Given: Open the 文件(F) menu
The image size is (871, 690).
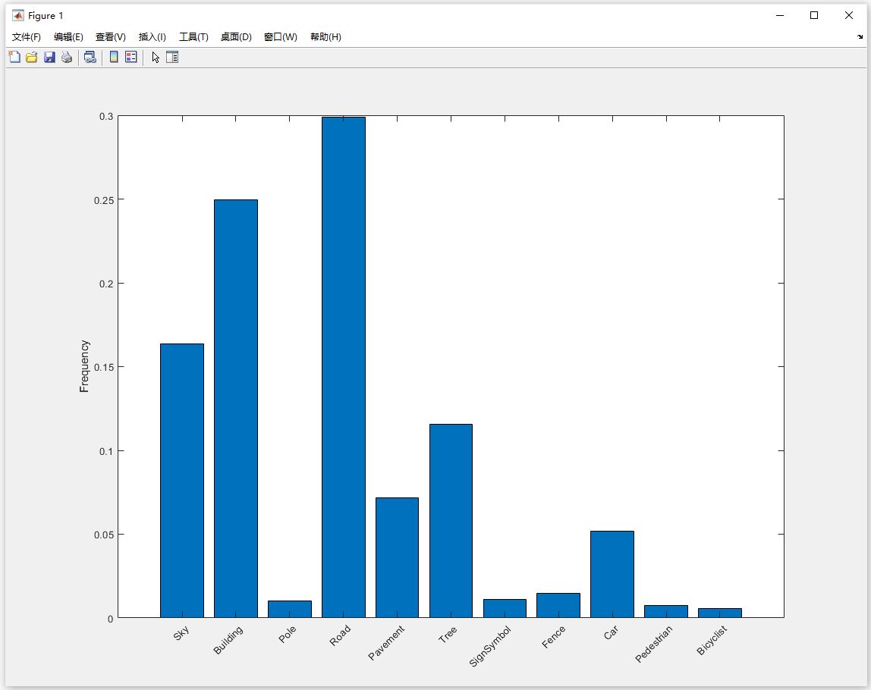Looking at the screenshot, I should pos(27,36).
